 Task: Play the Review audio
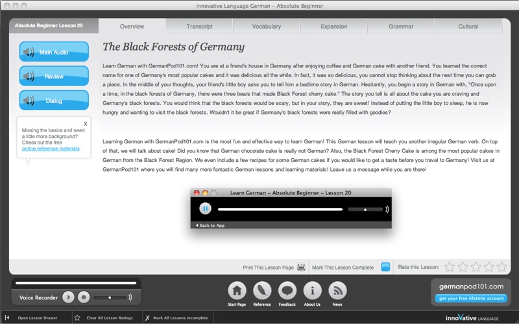[x=54, y=76]
